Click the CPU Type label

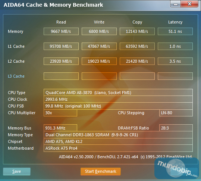(x=16, y=93)
